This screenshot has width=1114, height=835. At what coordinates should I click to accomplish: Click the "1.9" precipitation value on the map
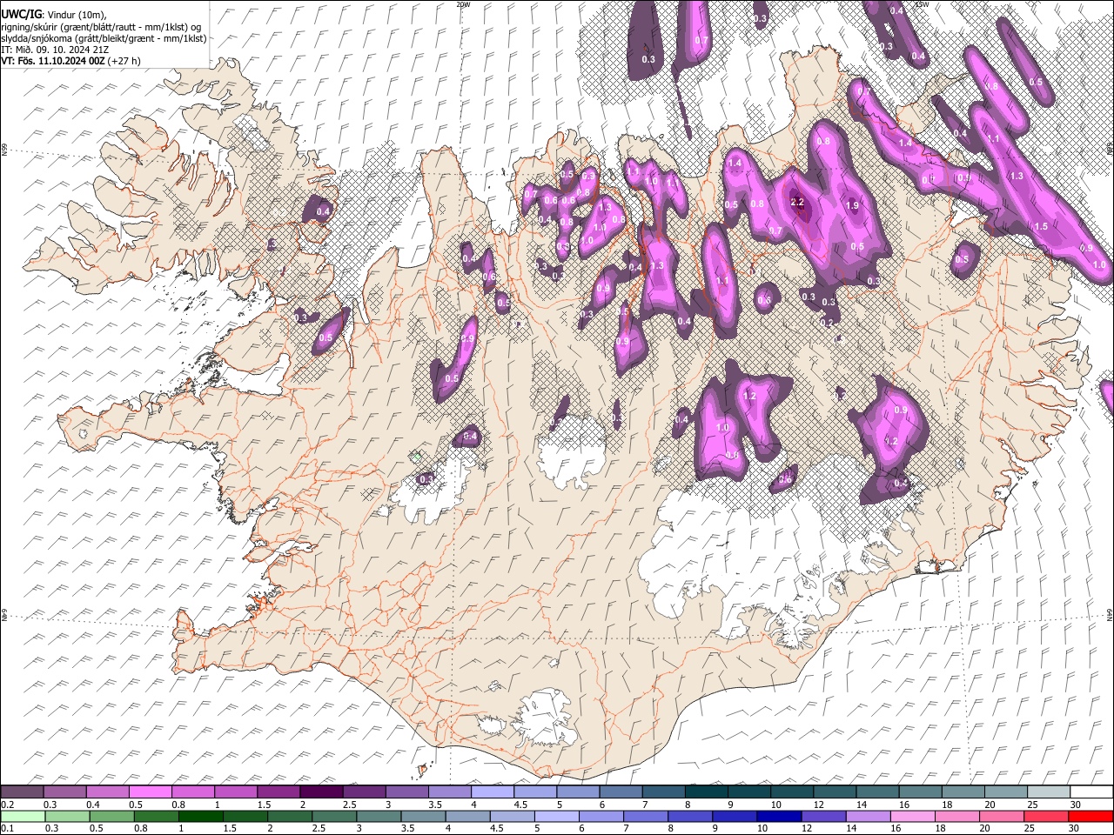[853, 205]
